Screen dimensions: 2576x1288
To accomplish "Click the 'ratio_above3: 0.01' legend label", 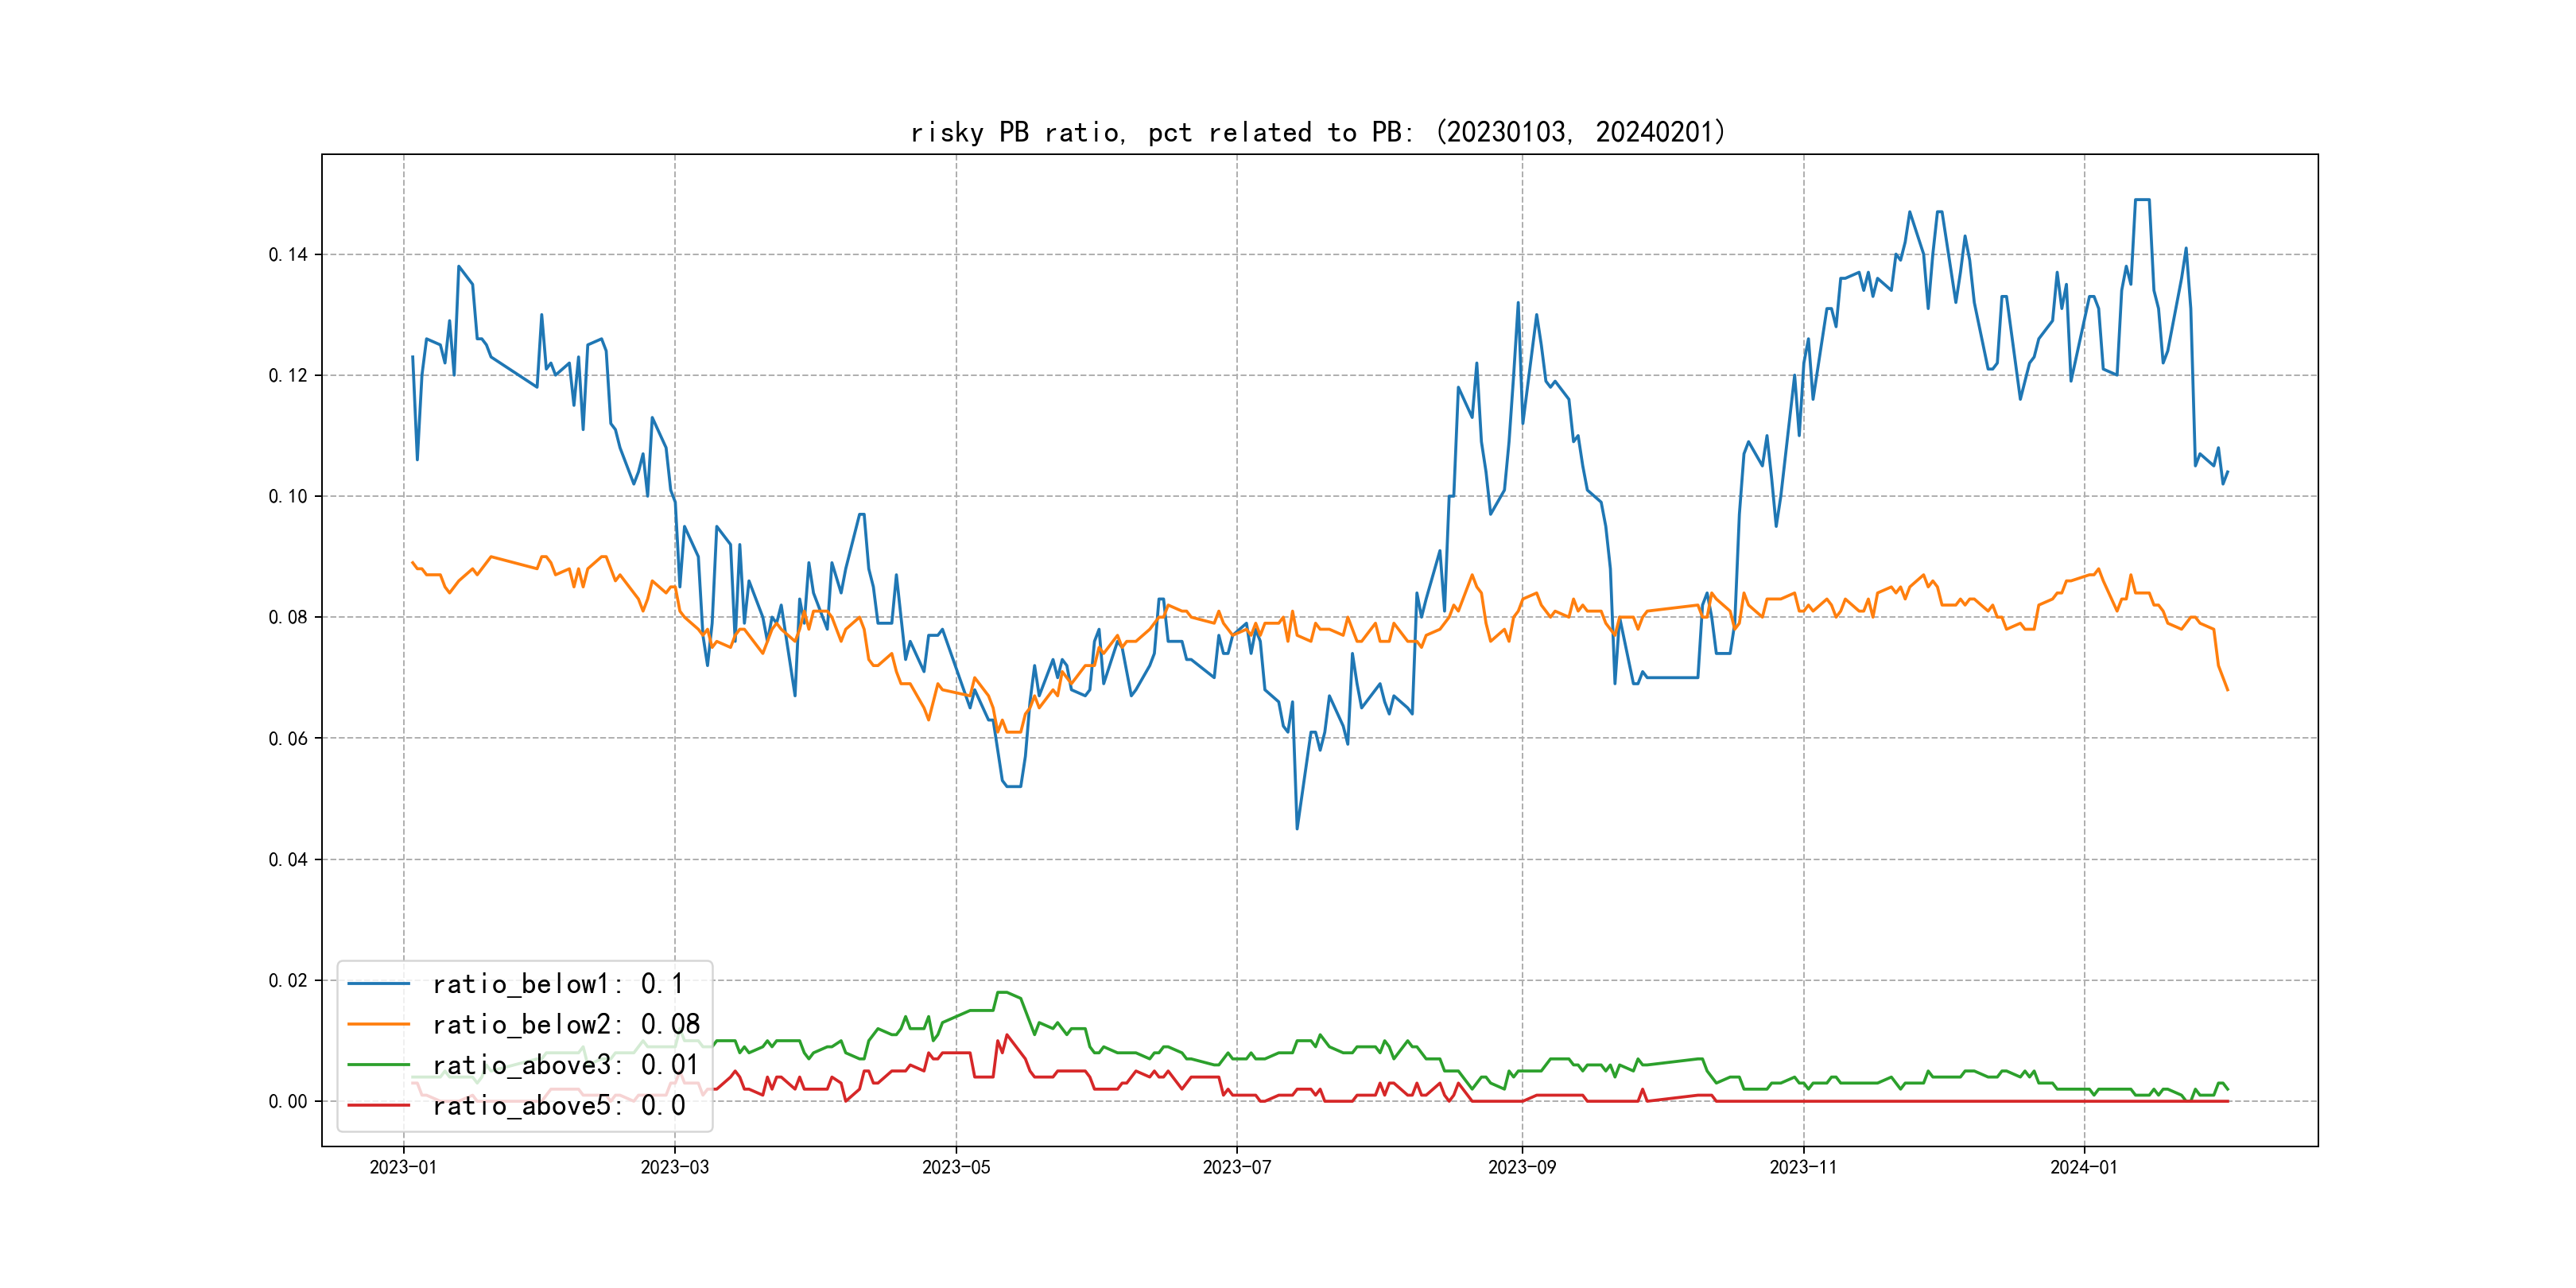I will coord(566,1065).
